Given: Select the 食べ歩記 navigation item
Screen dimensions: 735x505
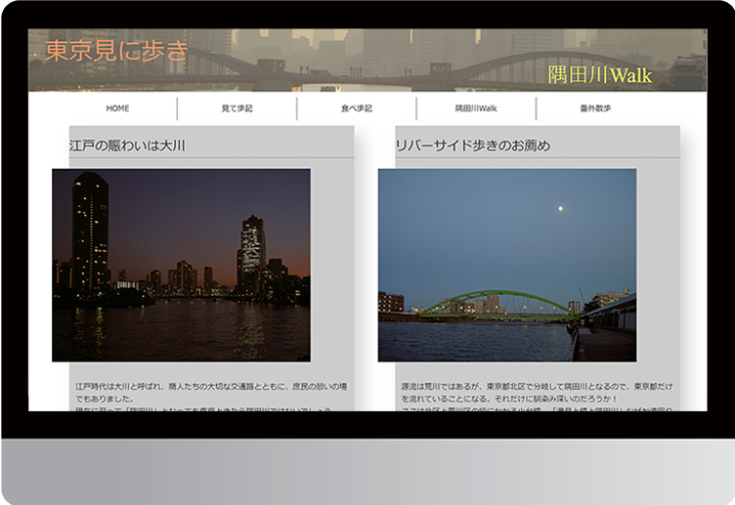Looking at the screenshot, I should (x=356, y=108).
